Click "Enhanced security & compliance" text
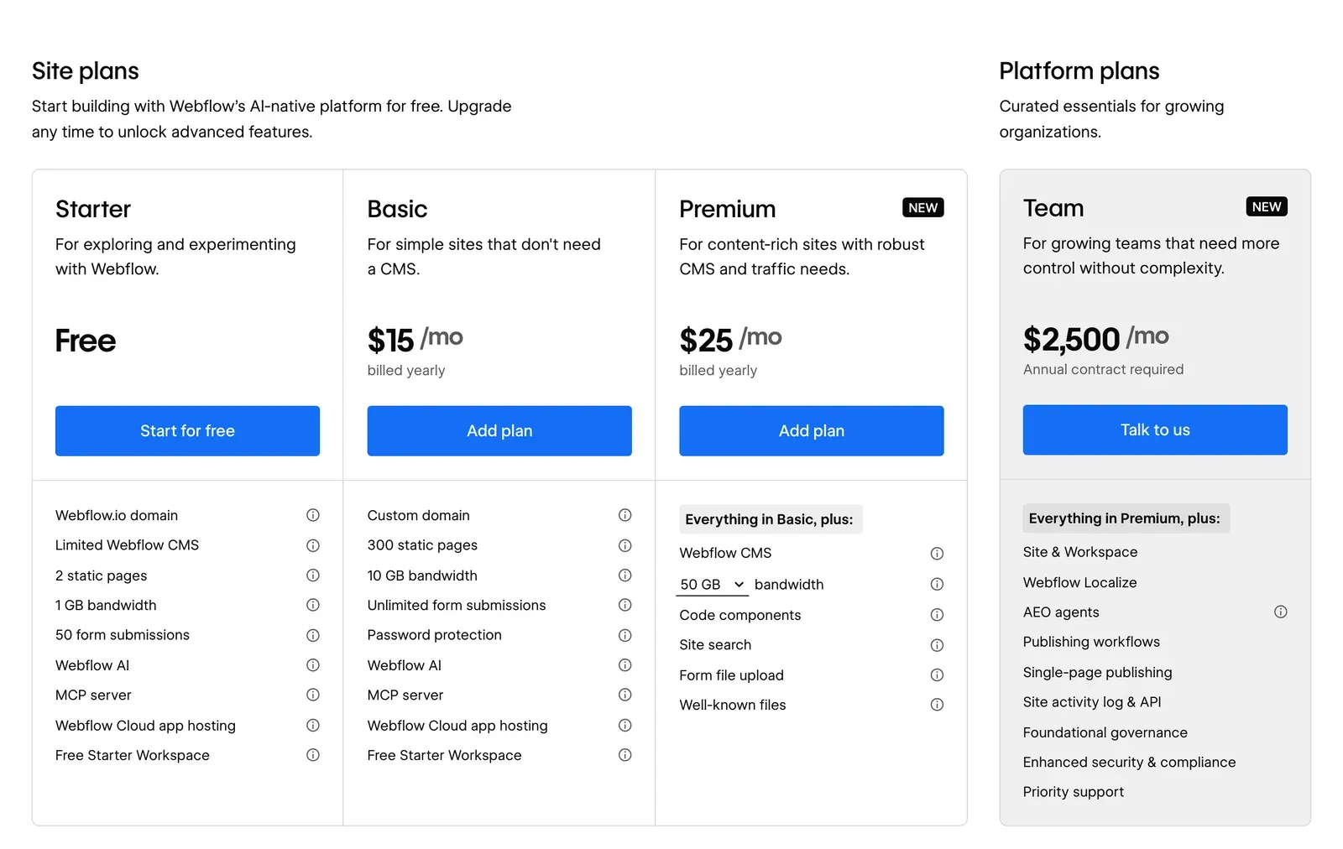Viewport: 1343px width, 849px height. tap(1129, 762)
